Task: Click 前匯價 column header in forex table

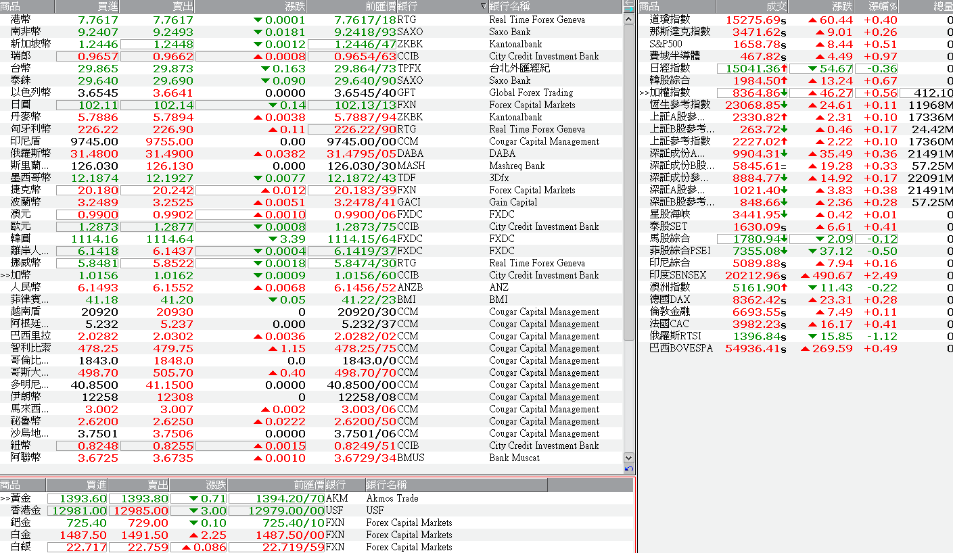Action: [x=352, y=7]
